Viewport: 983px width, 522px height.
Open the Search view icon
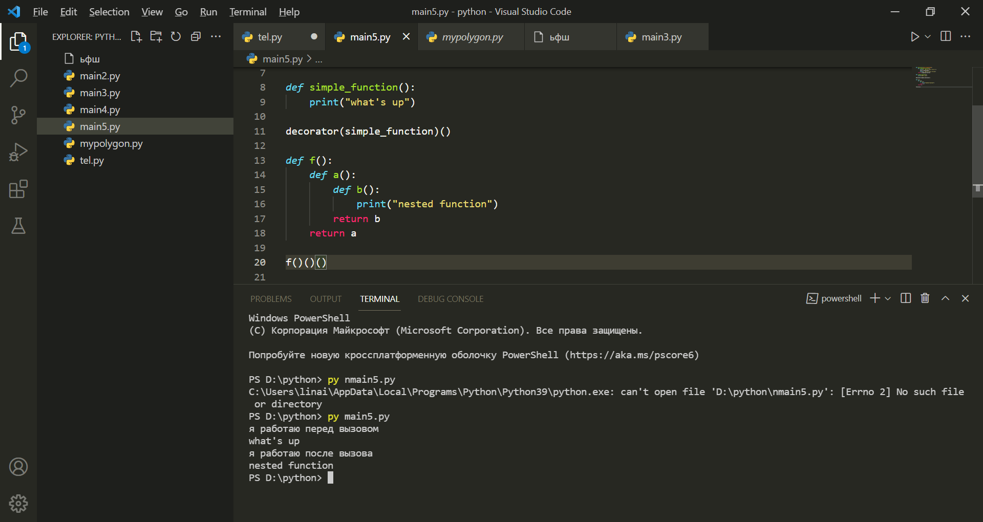18,78
